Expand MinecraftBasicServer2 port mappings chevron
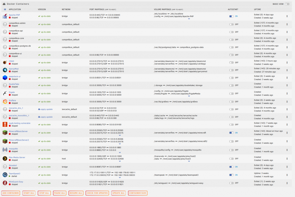 point(120,144)
